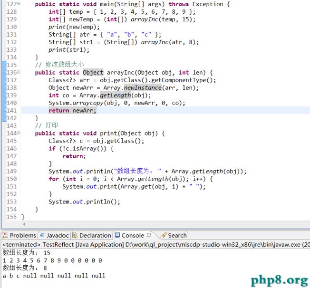Click console output row of numbers
The height and width of the screenshot is (288, 310).
click(x=52, y=260)
